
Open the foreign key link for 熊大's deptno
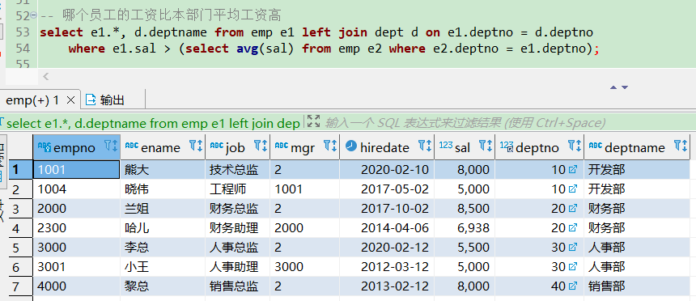tap(573, 170)
